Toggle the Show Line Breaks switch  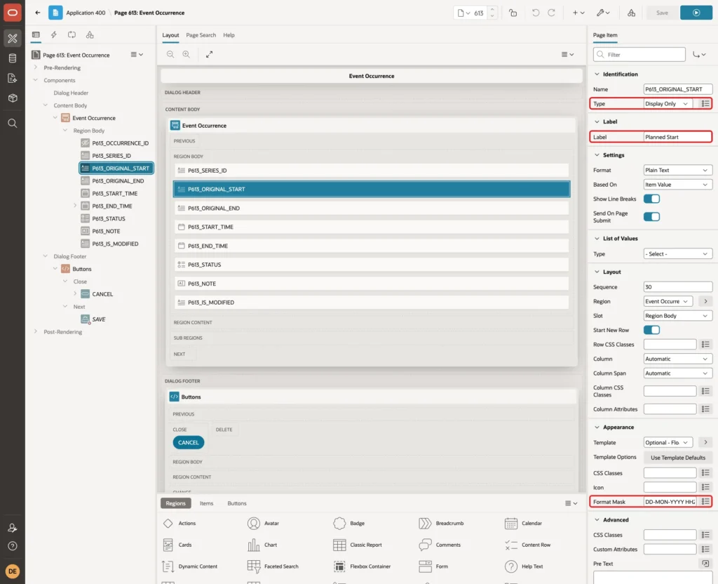pos(651,199)
